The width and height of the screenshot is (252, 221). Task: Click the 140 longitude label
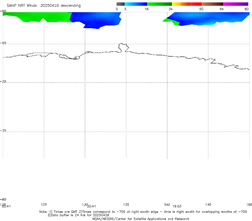click(167, 204)
